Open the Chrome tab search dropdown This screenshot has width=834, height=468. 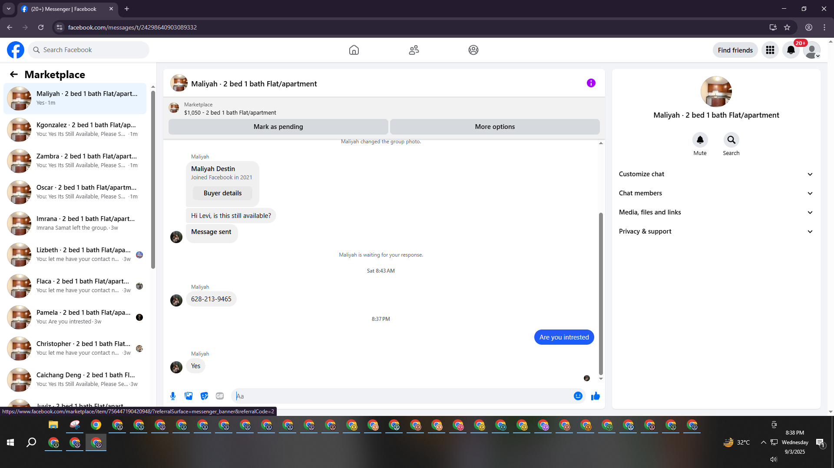pos(9,9)
